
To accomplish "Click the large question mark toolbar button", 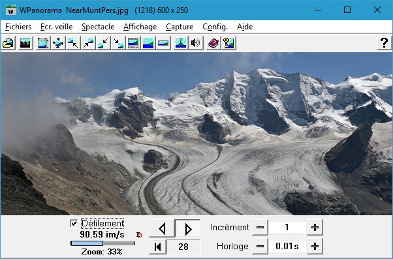I will (x=385, y=43).
